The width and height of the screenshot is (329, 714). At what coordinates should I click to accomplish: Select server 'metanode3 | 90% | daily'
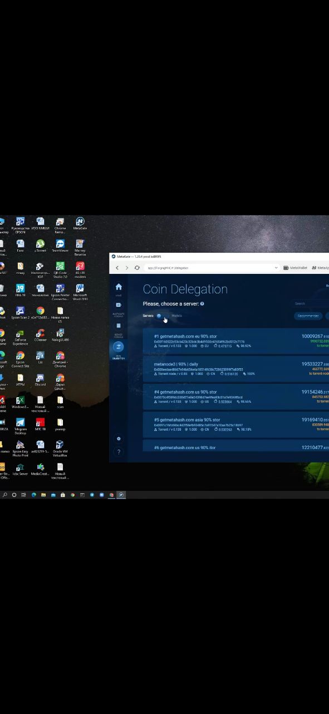[236, 369]
